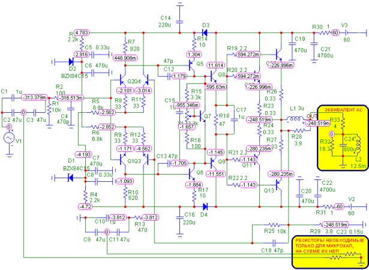Click the -11.551 voltage label below Q9
The width and height of the screenshot is (369, 270).
[x=215, y=174]
